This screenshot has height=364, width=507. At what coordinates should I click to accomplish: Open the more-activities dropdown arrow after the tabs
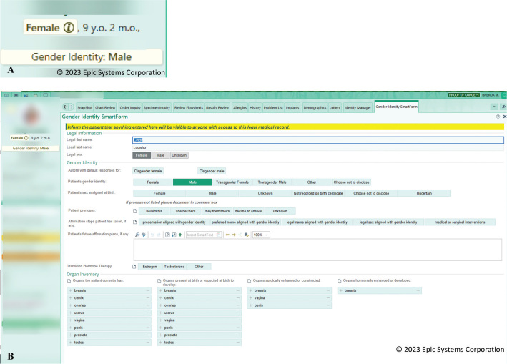[494, 107]
